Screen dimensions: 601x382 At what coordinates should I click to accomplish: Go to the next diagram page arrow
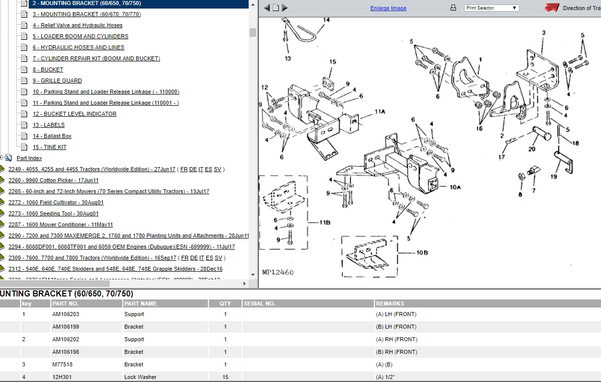pyautogui.click(x=285, y=8)
